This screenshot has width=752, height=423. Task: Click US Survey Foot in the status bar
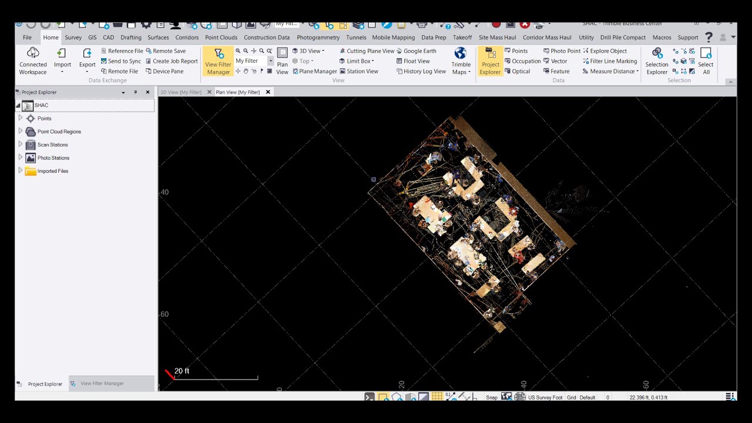(545, 398)
